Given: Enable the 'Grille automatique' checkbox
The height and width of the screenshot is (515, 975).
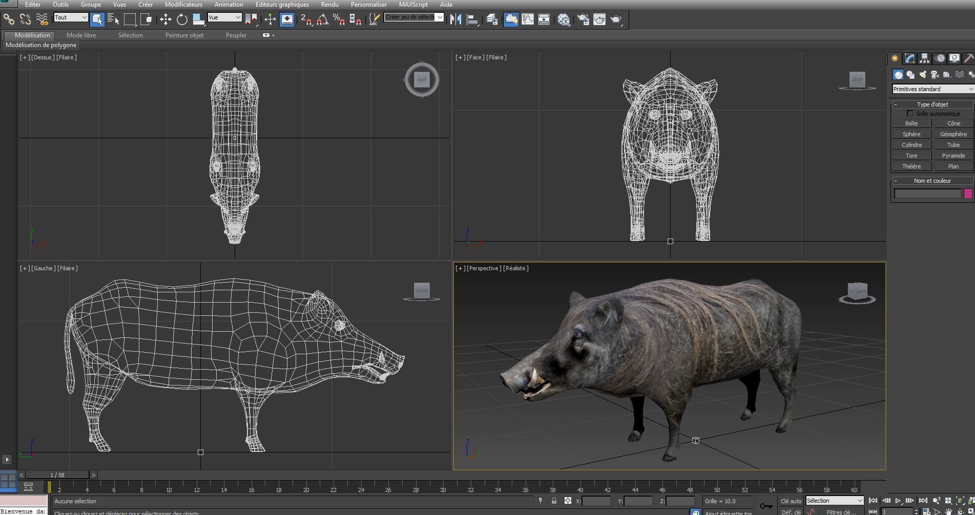Looking at the screenshot, I should [910, 114].
